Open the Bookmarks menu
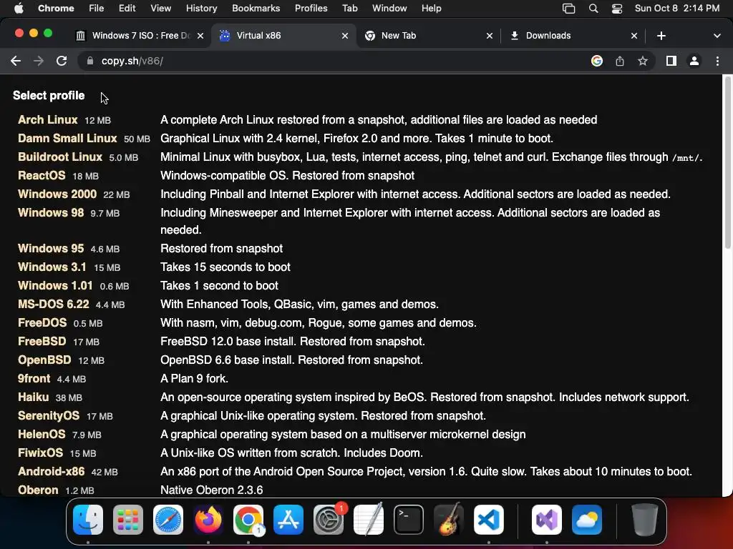 [x=256, y=9]
